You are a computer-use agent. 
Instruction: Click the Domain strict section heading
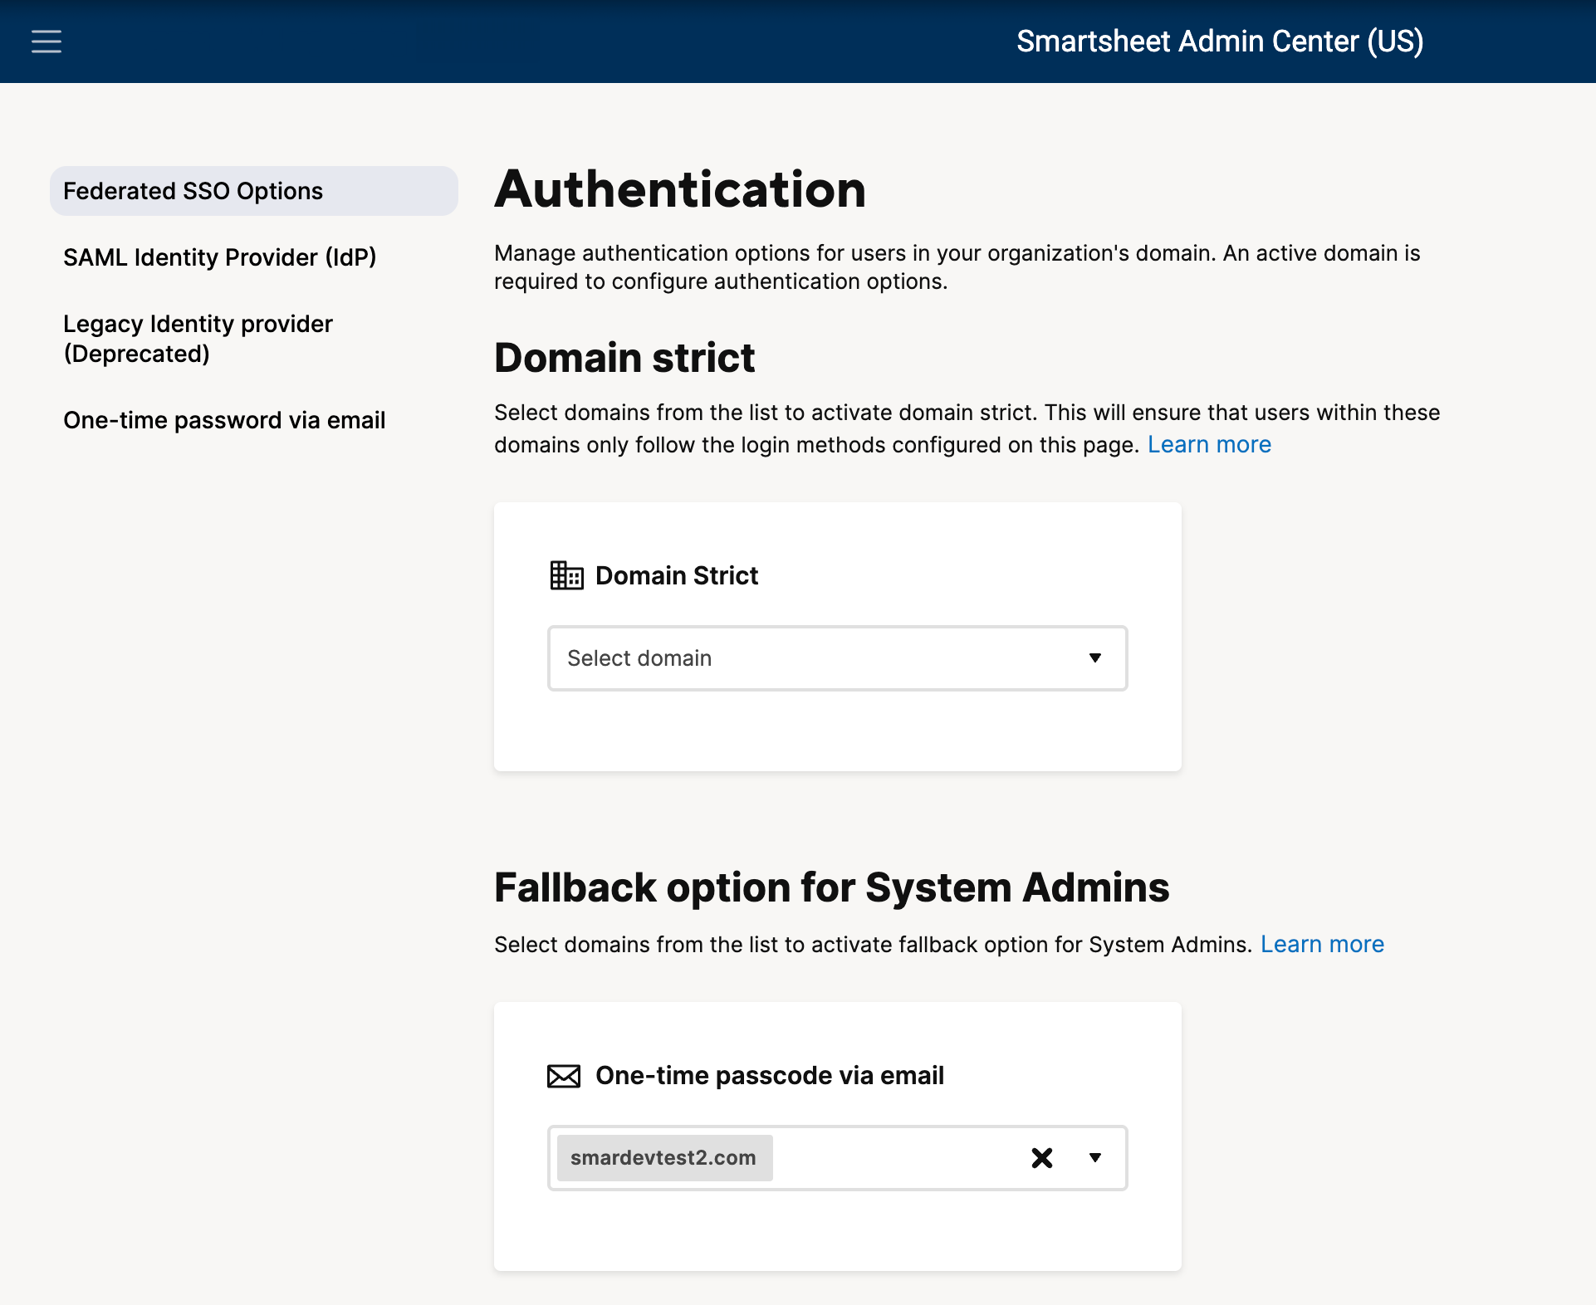[624, 358]
